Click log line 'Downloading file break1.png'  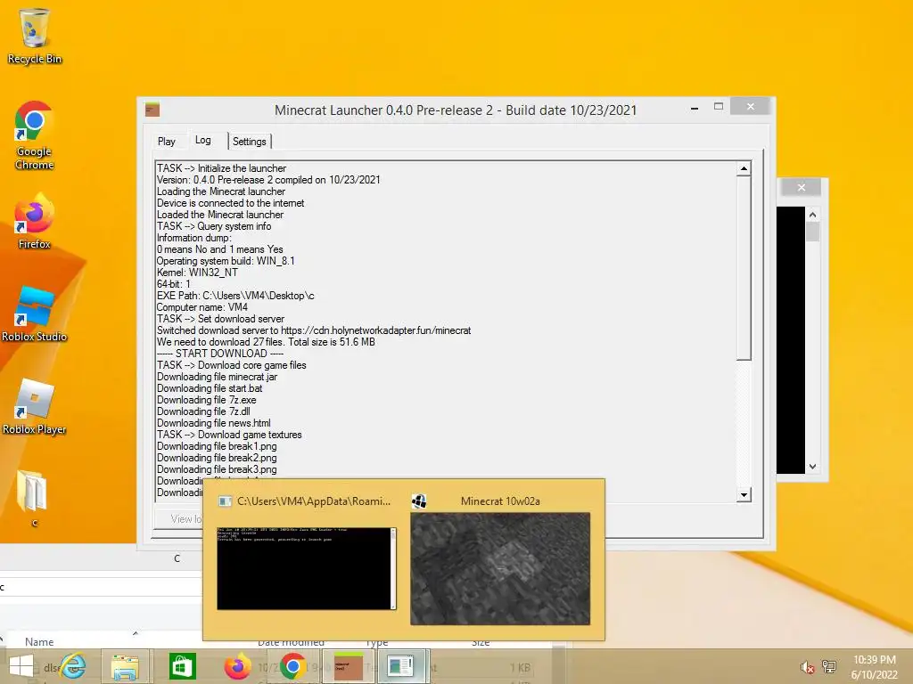click(217, 447)
